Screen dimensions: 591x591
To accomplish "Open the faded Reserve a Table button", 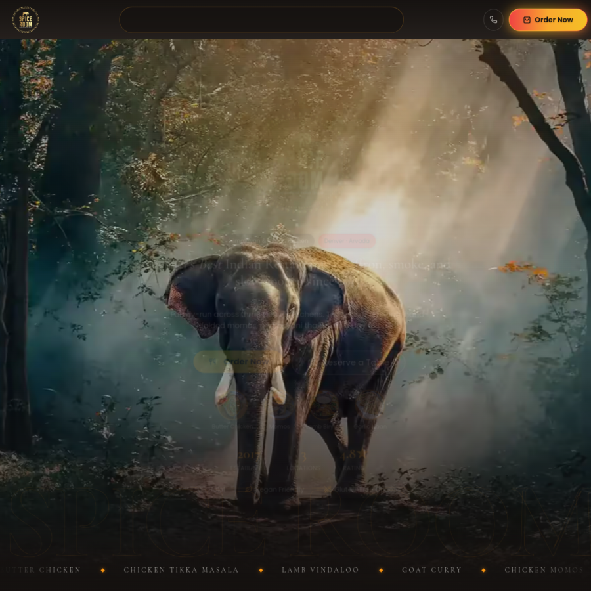I will tap(347, 362).
